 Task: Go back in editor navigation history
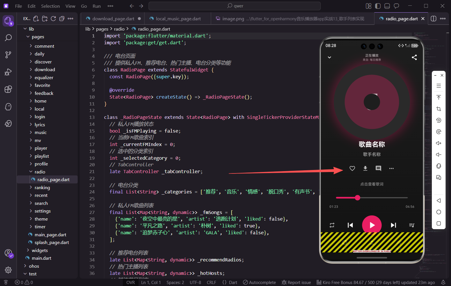132,6
